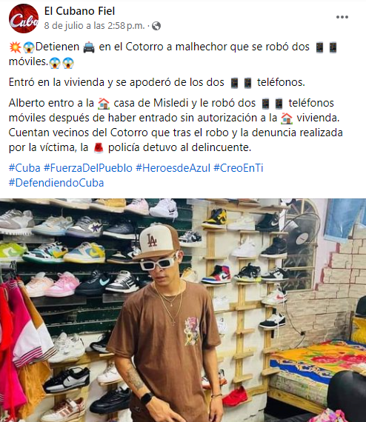The image size is (366, 422).
Task: Click the collision emoji at post start
Action: coord(15,47)
